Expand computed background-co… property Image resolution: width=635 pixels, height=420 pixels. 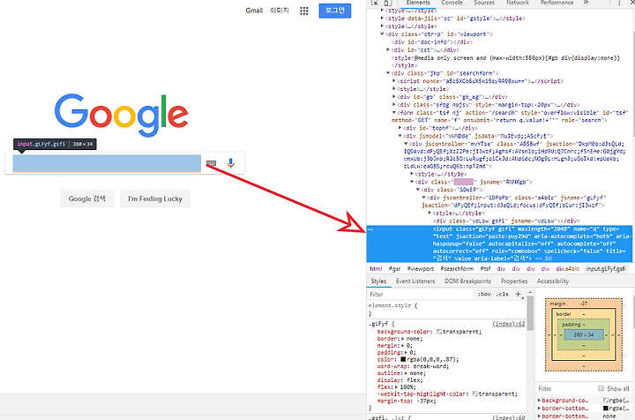click(x=539, y=401)
